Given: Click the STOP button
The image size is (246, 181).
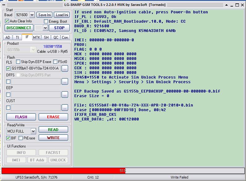Looking at the screenshot, I should 59,28.
